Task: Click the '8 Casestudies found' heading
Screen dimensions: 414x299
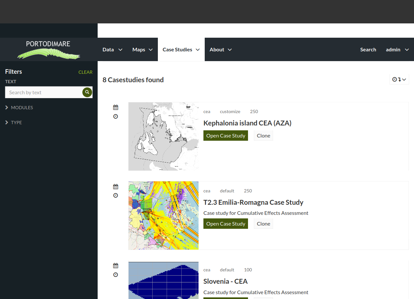Action: tap(133, 80)
